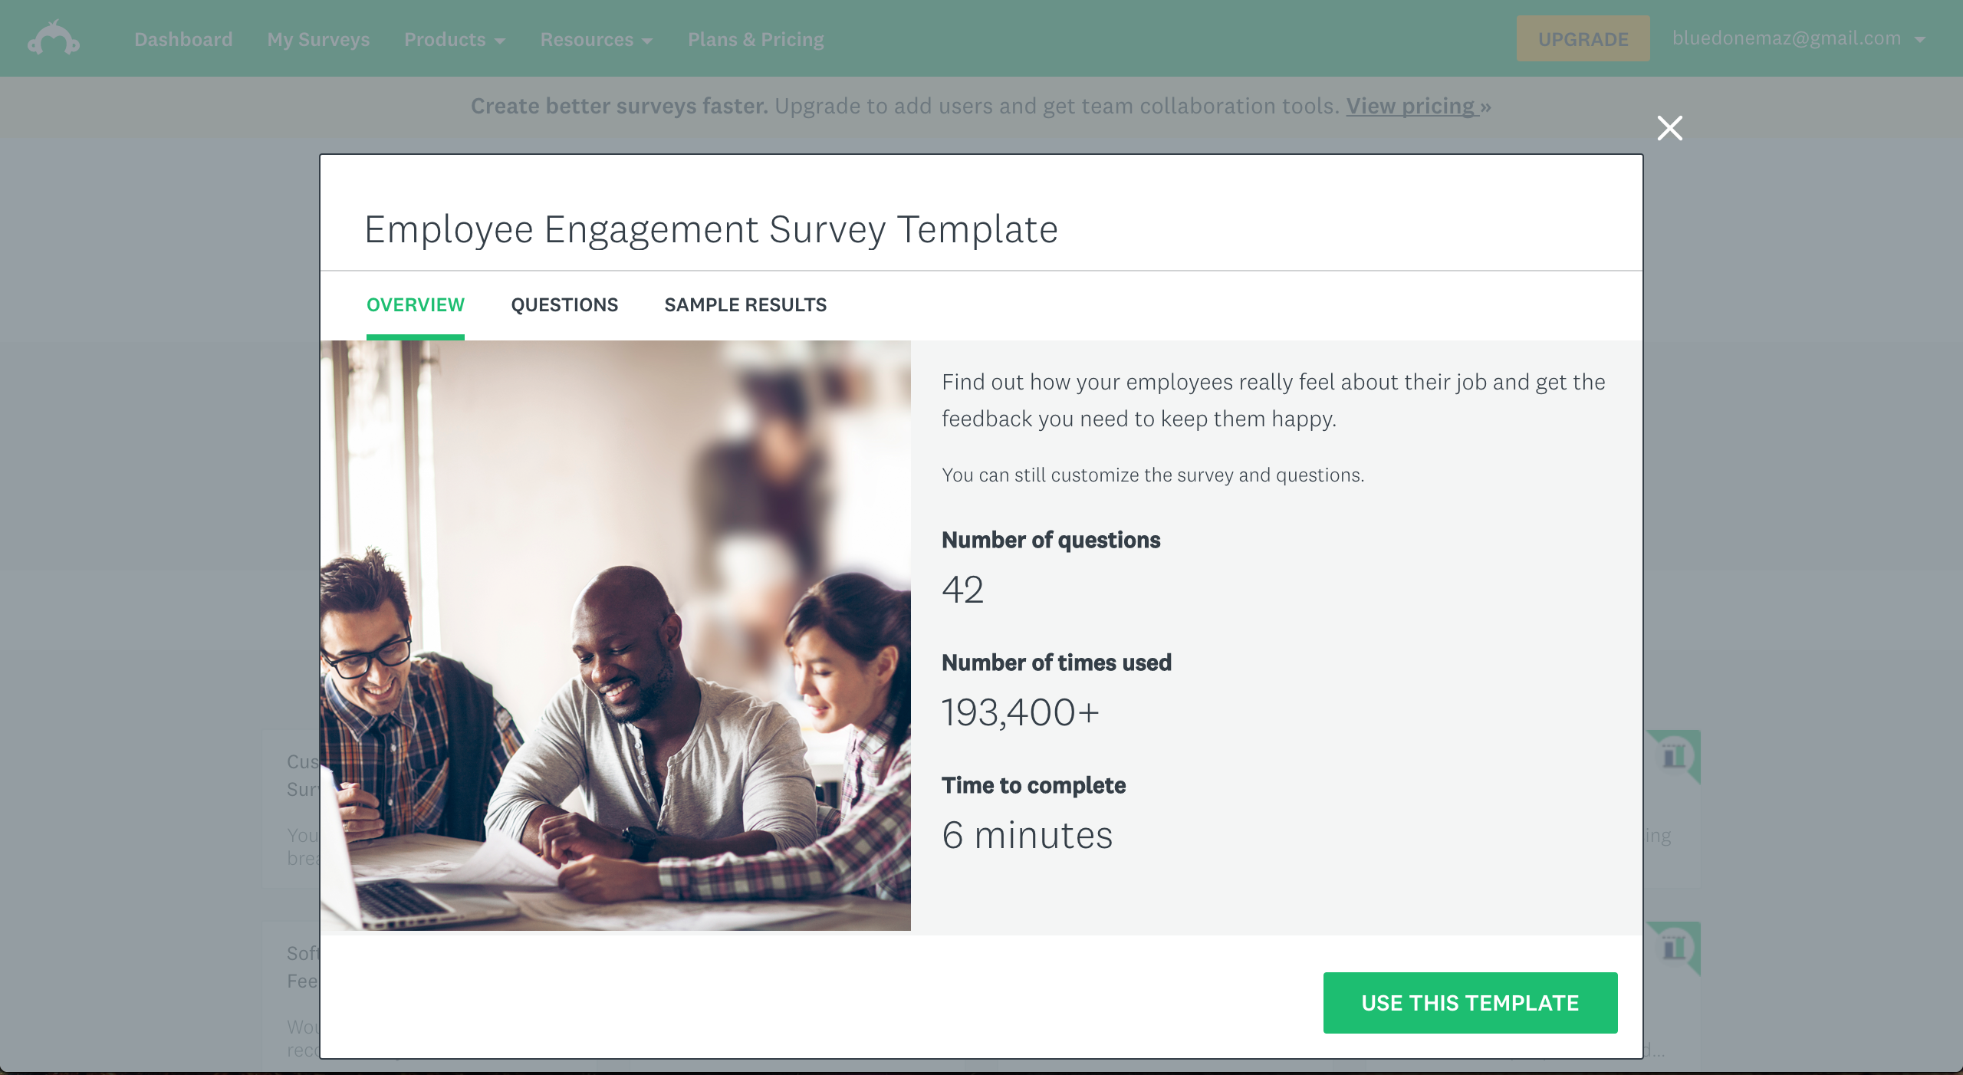The image size is (1963, 1075).
Task: Click 'You can still customize' note text
Action: pyautogui.click(x=1152, y=475)
